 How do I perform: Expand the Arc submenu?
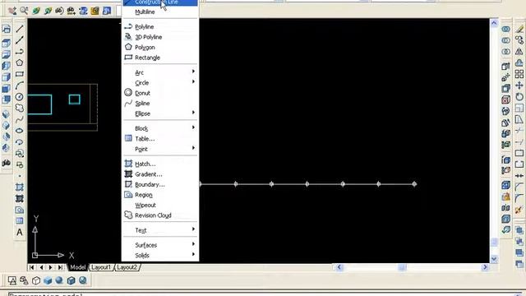click(160, 72)
